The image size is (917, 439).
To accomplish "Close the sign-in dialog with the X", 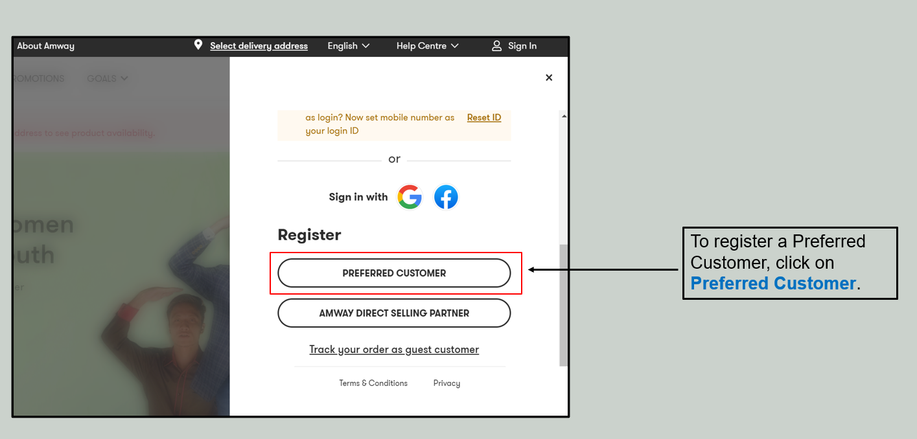I will click(x=549, y=77).
